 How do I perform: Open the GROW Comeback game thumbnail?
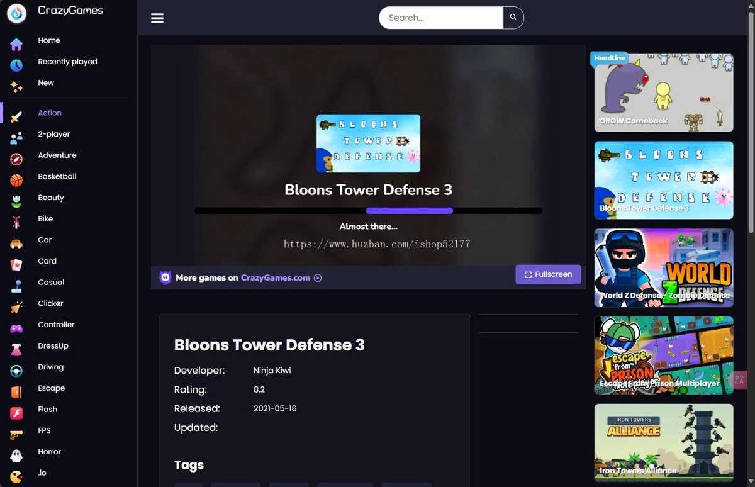click(x=664, y=92)
